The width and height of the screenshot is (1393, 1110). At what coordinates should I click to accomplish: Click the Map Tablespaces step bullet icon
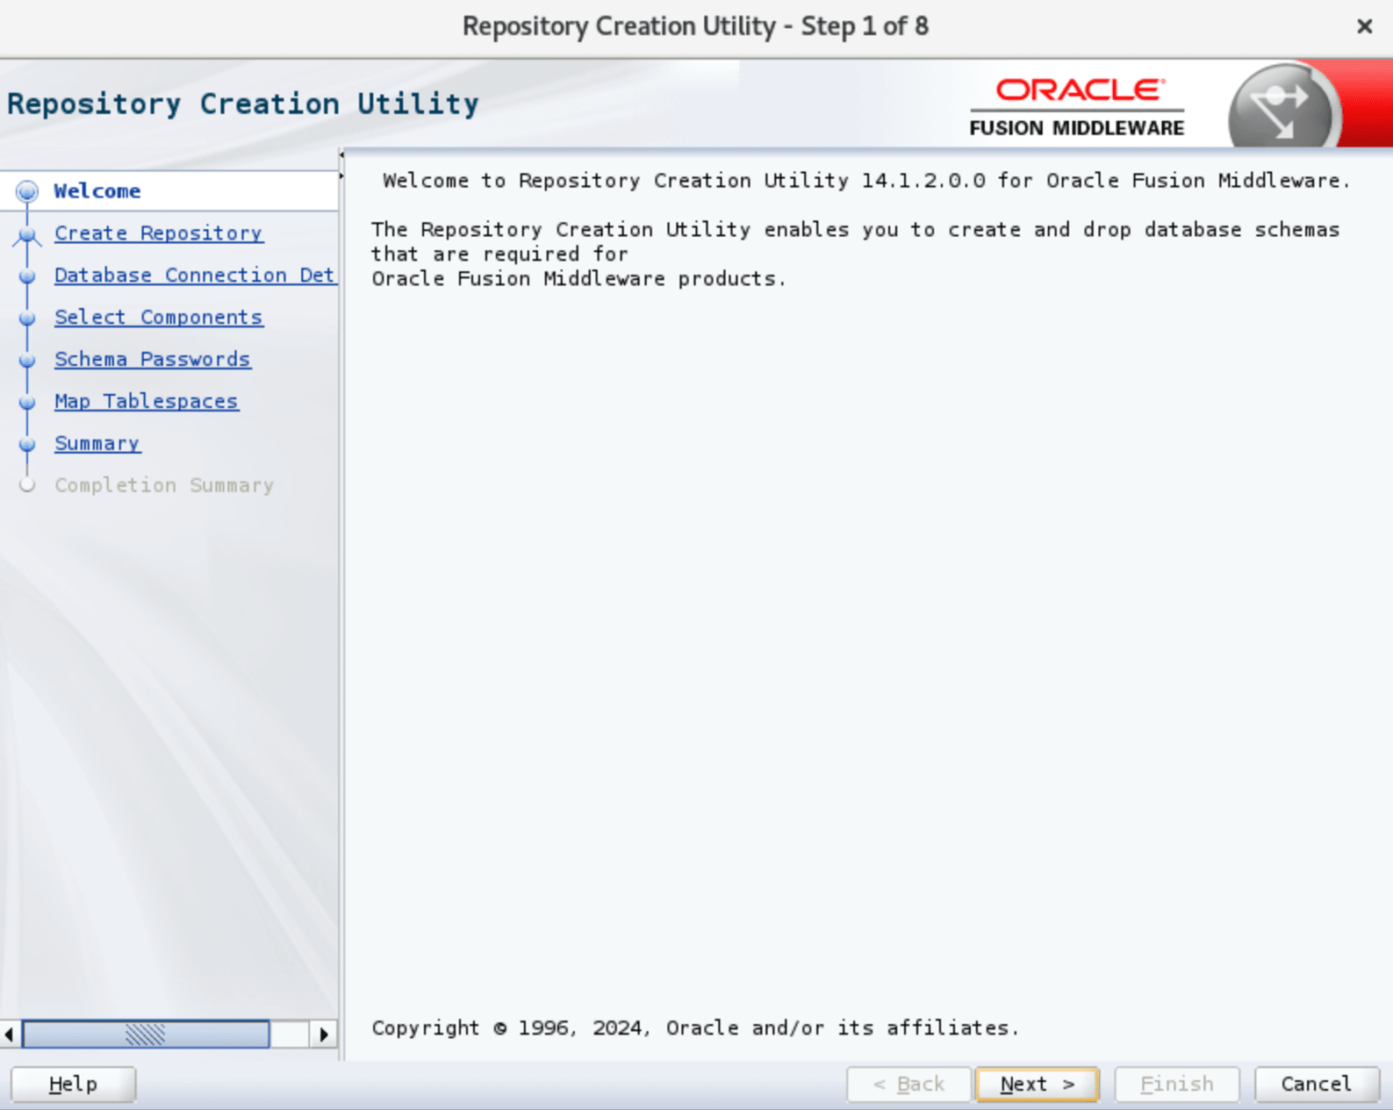click(27, 402)
